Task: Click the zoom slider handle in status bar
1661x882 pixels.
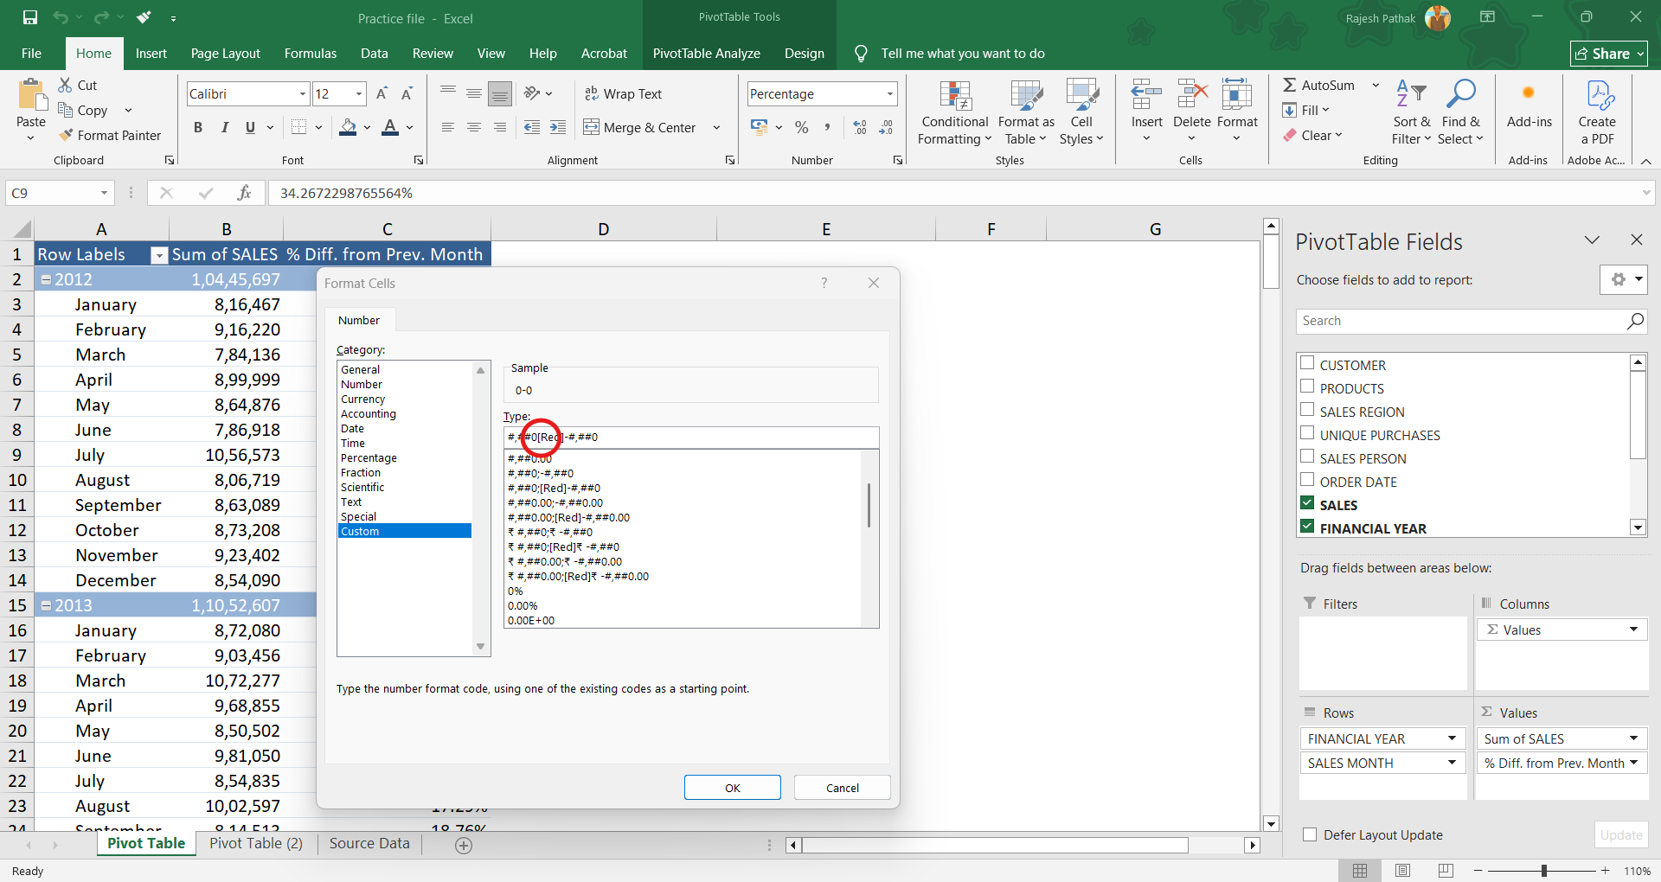Action: coord(1543,871)
